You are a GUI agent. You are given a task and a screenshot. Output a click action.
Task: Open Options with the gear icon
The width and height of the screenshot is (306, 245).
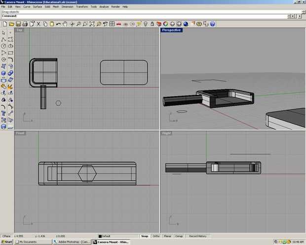(199, 24)
